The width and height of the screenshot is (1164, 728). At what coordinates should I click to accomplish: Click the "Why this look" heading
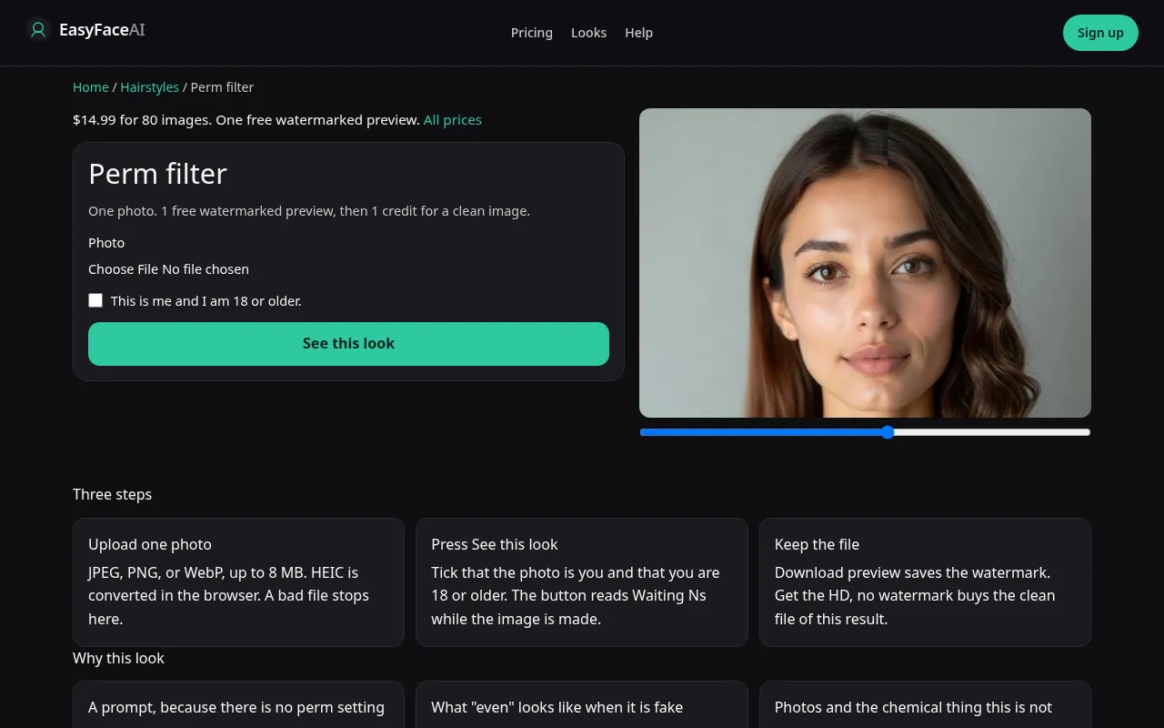click(118, 659)
